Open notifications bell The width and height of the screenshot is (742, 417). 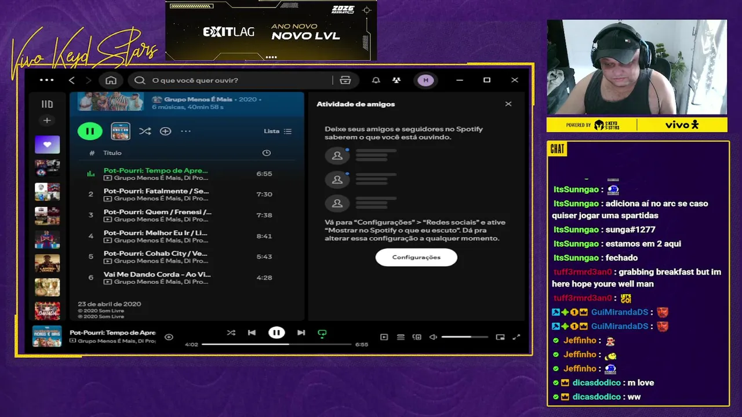point(376,80)
